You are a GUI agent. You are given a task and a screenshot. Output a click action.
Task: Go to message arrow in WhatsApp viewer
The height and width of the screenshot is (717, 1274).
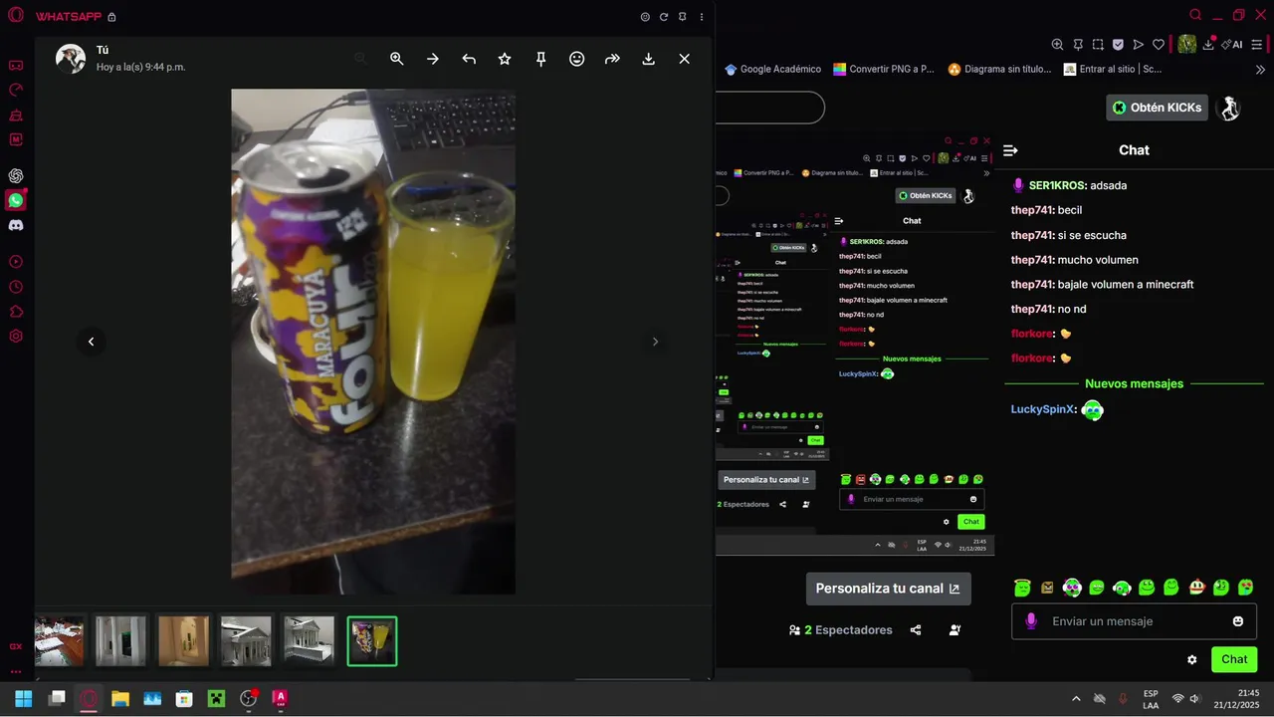click(x=433, y=59)
